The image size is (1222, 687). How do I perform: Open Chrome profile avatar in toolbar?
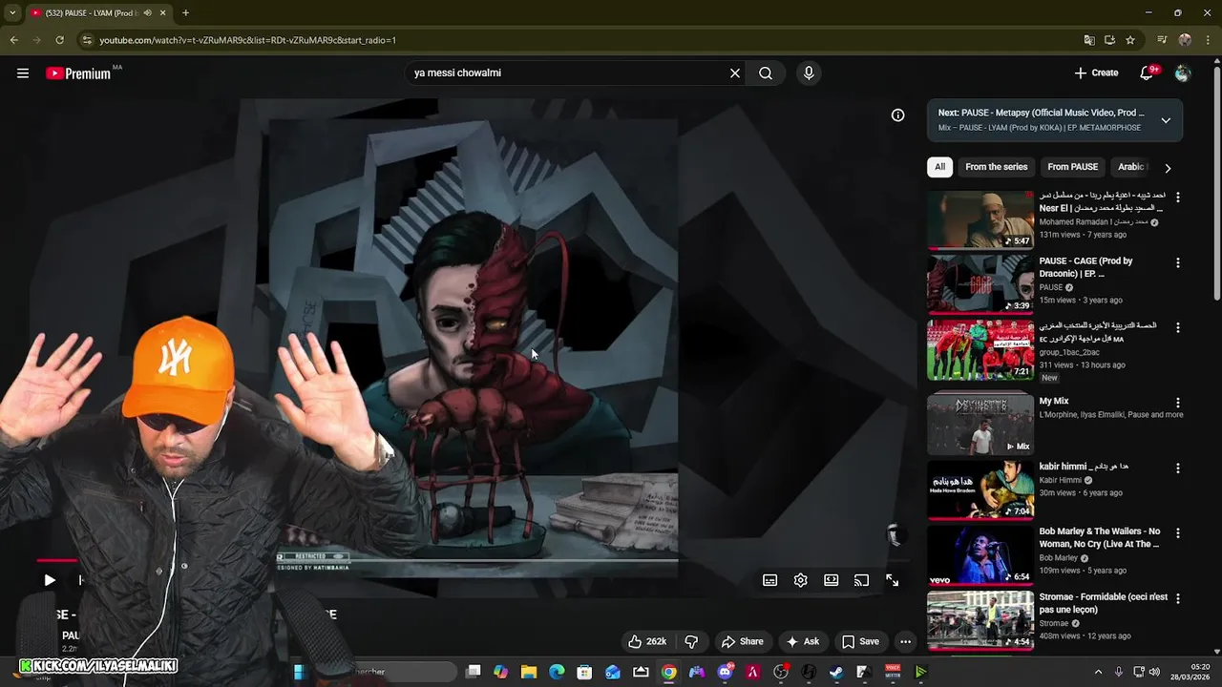click(x=1185, y=40)
